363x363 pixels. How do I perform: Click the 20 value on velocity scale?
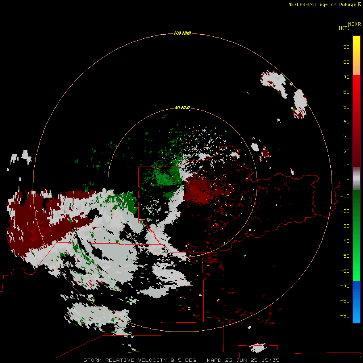[346, 151]
